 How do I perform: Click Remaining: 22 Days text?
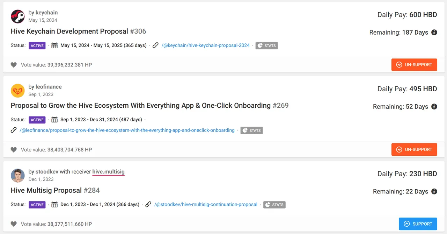click(401, 192)
